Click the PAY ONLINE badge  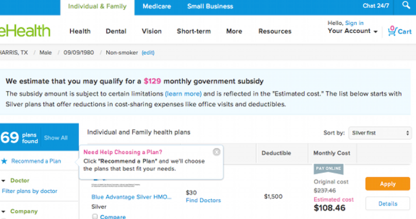(328, 169)
